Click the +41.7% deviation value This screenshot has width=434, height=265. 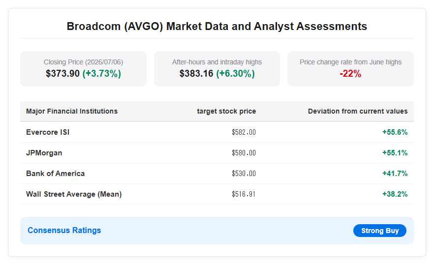click(395, 174)
